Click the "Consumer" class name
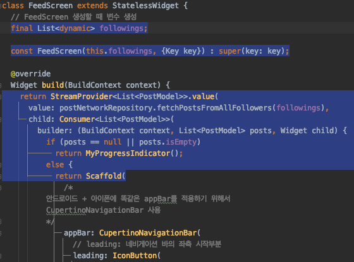The height and width of the screenshot is (262, 354). (x=77, y=119)
